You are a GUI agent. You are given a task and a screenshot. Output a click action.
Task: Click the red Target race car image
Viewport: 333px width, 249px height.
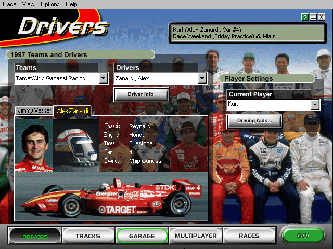[x=111, y=196]
